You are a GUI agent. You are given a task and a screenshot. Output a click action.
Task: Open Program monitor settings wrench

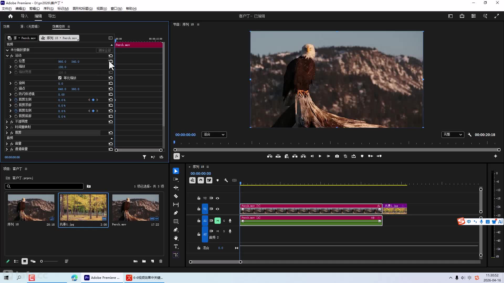click(470, 135)
